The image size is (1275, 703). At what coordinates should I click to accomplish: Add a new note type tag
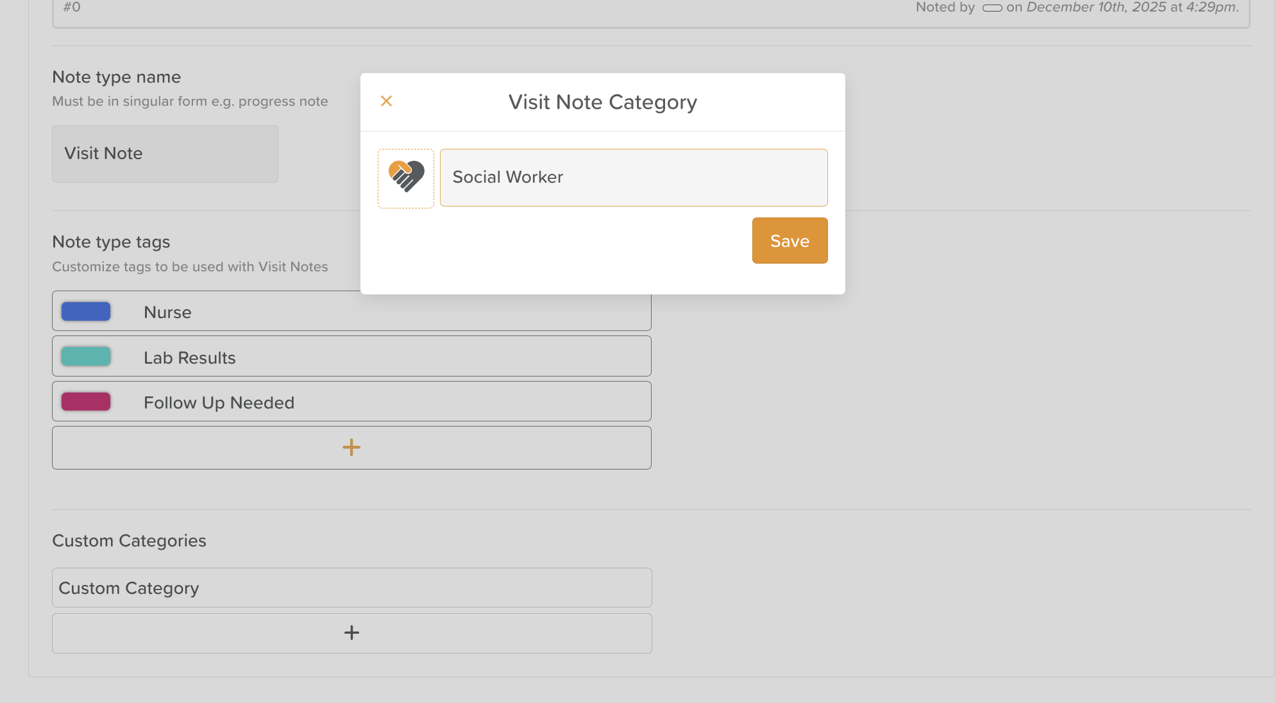(351, 448)
